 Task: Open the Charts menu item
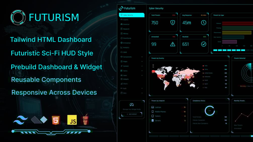[x=132, y=84]
